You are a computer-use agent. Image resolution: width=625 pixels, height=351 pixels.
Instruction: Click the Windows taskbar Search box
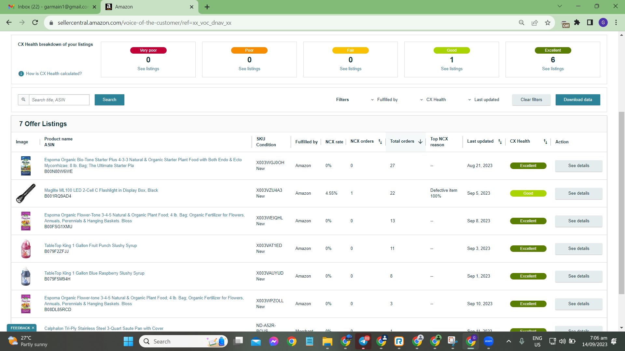pyautogui.click(x=183, y=341)
